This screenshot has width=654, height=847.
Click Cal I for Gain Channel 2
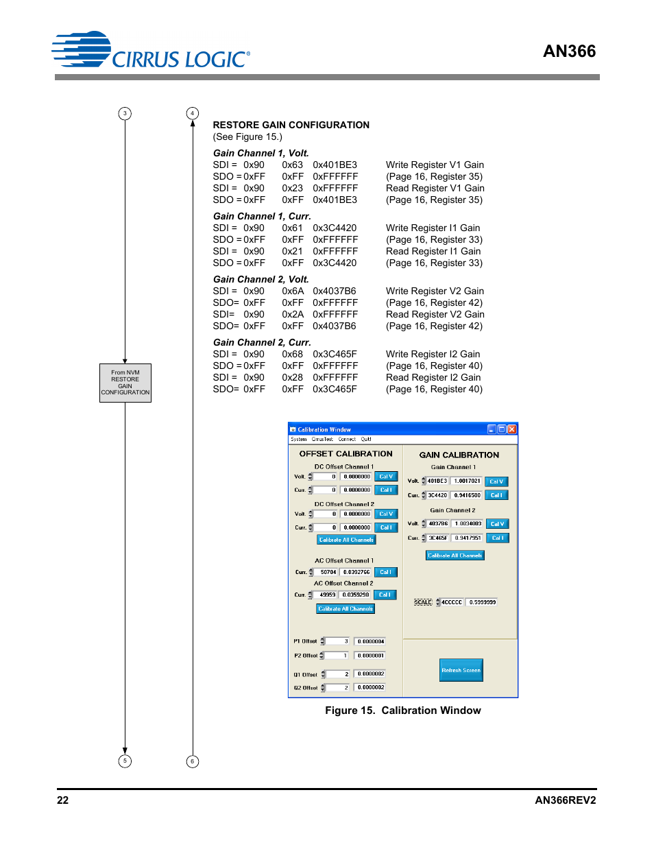pos(498,538)
